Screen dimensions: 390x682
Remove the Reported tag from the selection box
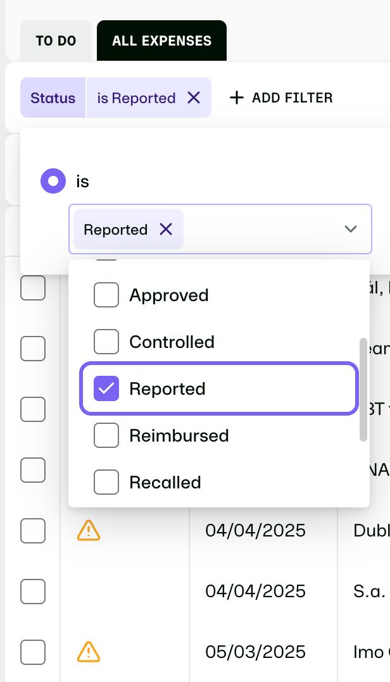coord(166,229)
